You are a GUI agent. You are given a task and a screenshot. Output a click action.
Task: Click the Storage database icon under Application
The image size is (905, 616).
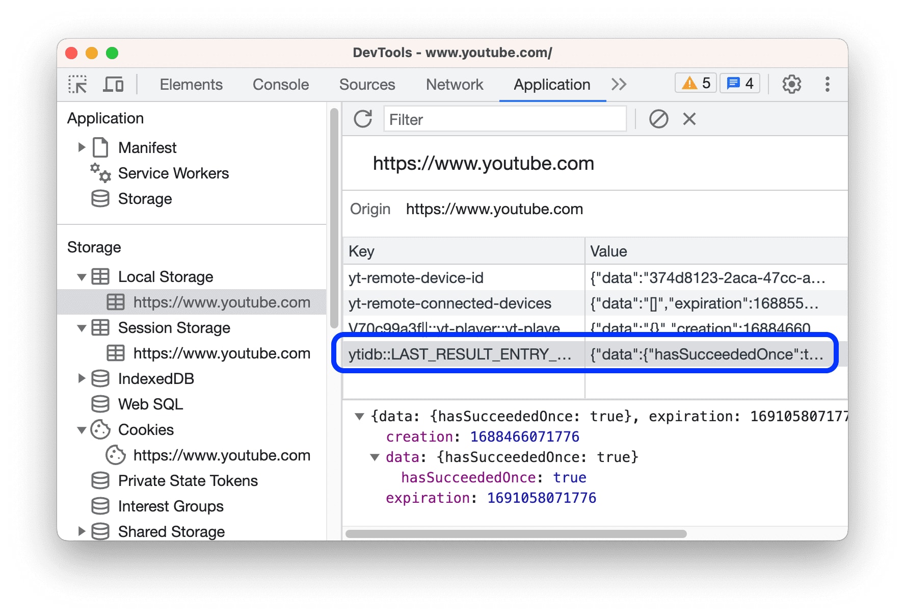100,199
